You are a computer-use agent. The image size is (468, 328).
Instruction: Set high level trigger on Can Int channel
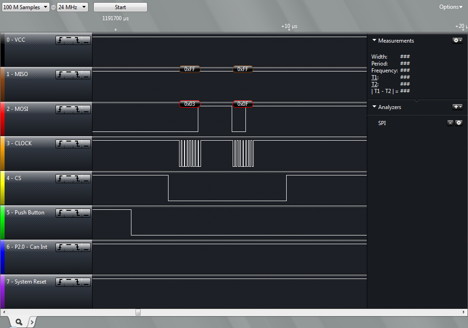[x=69, y=247]
